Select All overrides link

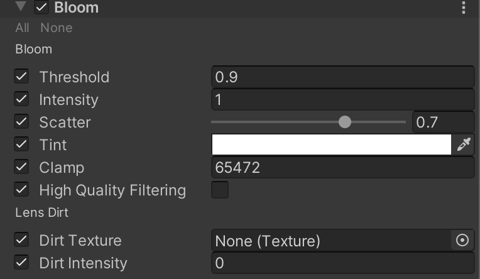22,28
